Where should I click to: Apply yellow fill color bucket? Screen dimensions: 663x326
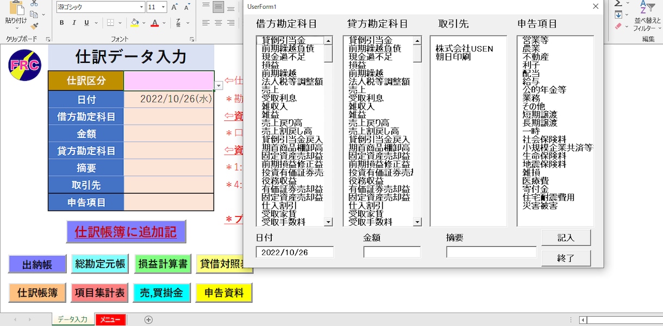[x=135, y=23]
